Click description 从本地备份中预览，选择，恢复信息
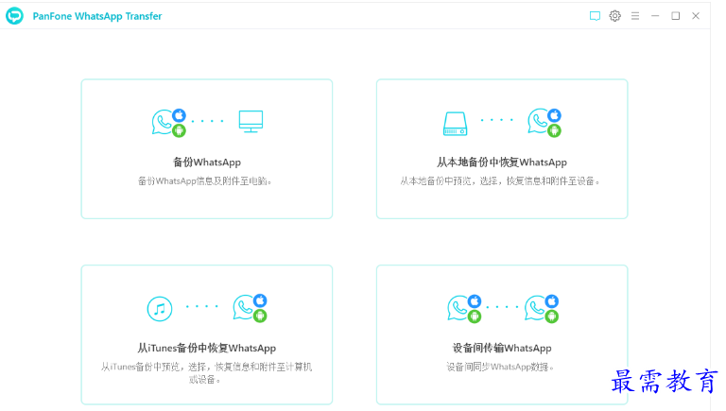726x411 pixels. [x=500, y=181]
